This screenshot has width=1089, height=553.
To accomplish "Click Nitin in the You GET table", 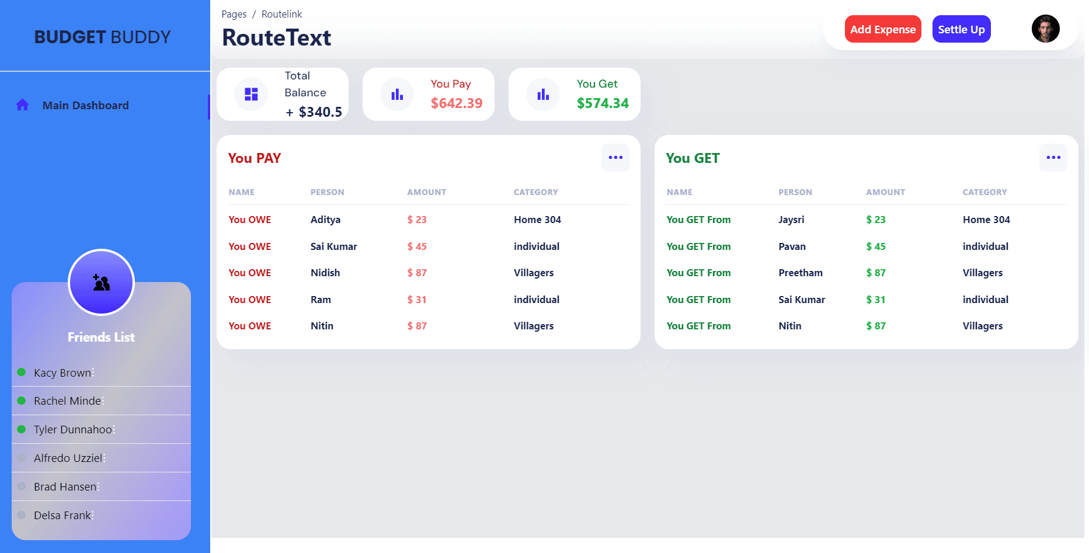I will click(x=790, y=326).
